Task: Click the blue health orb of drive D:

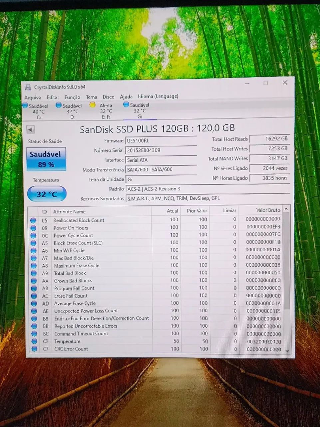Action: tap(59, 105)
